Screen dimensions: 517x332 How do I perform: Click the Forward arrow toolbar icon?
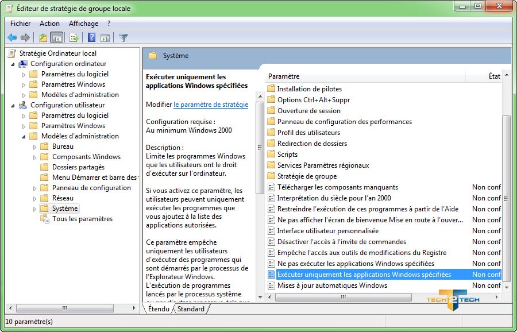[25, 38]
